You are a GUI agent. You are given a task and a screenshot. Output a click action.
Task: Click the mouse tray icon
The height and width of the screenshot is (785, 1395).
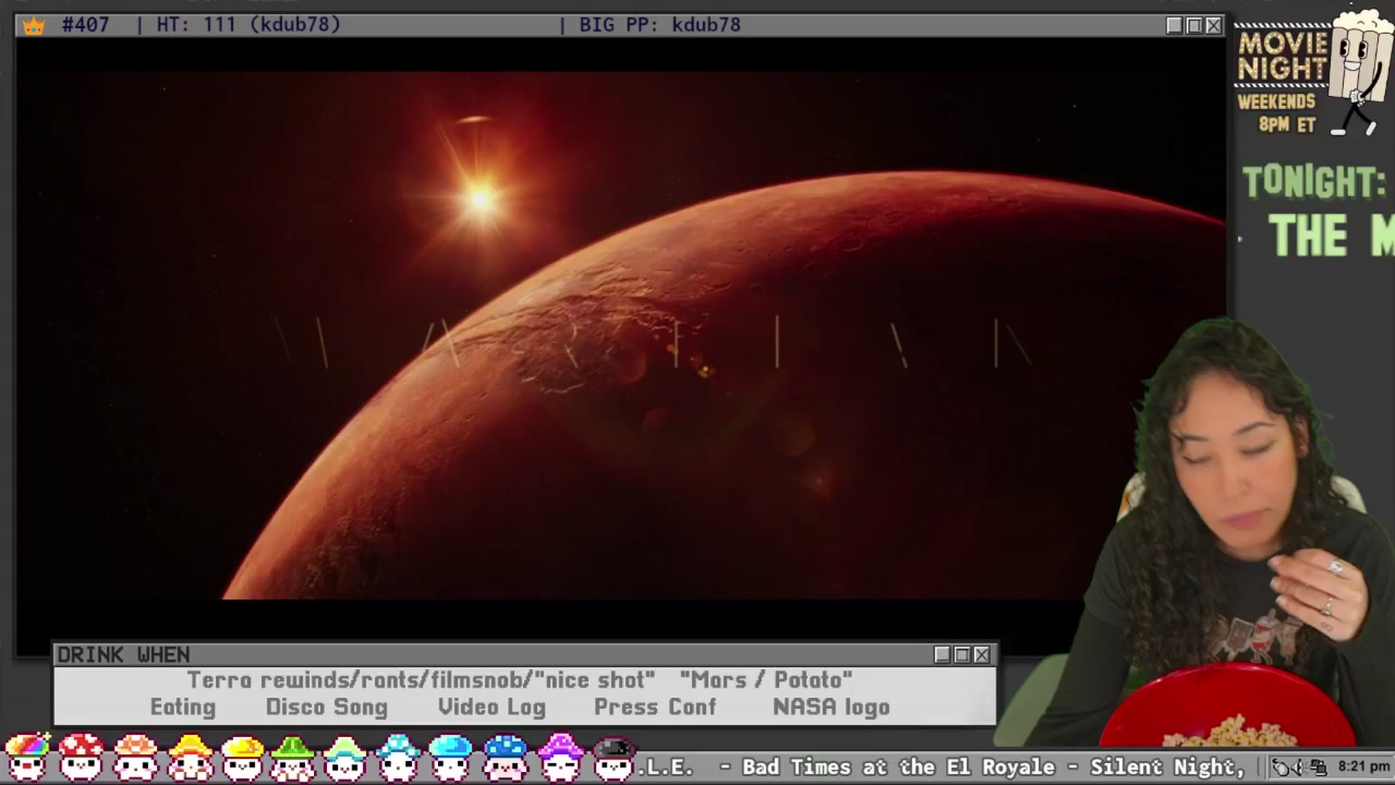click(x=1282, y=767)
